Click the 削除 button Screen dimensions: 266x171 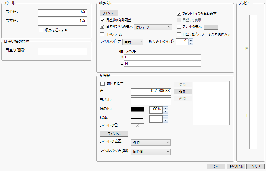click(183, 99)
